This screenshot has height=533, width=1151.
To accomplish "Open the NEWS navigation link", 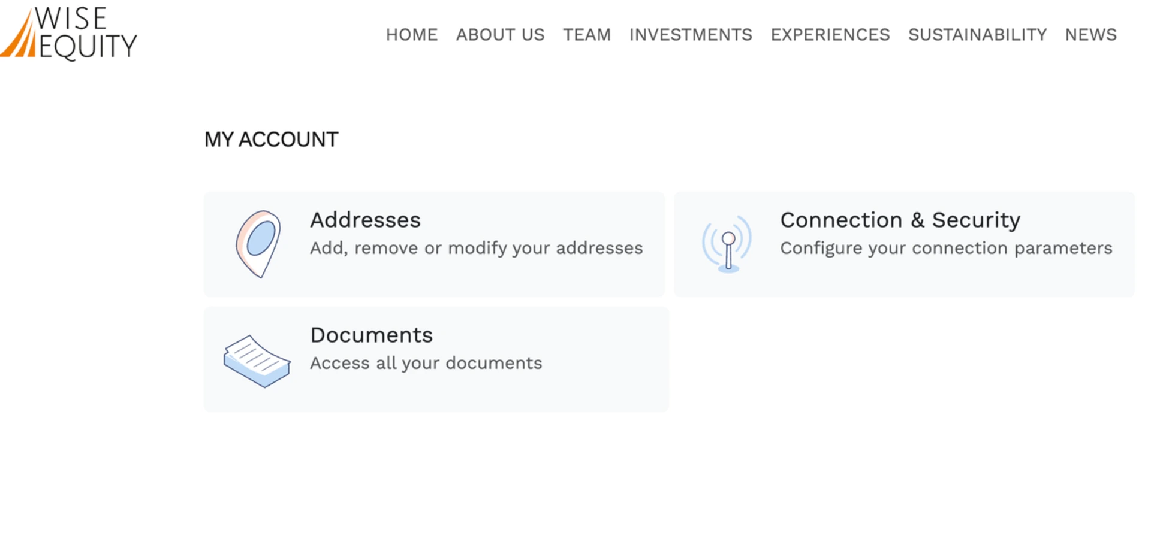I will click(x=1090, y=35).
